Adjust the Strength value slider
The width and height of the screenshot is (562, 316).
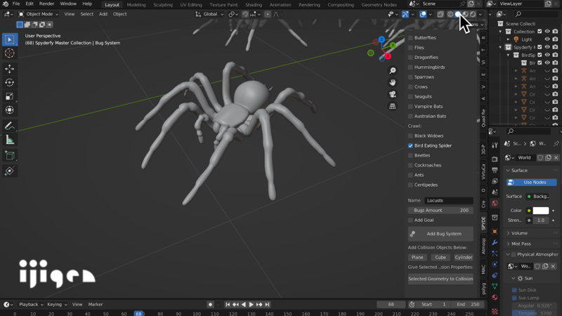pyautogui.click(x=541, y=220)
